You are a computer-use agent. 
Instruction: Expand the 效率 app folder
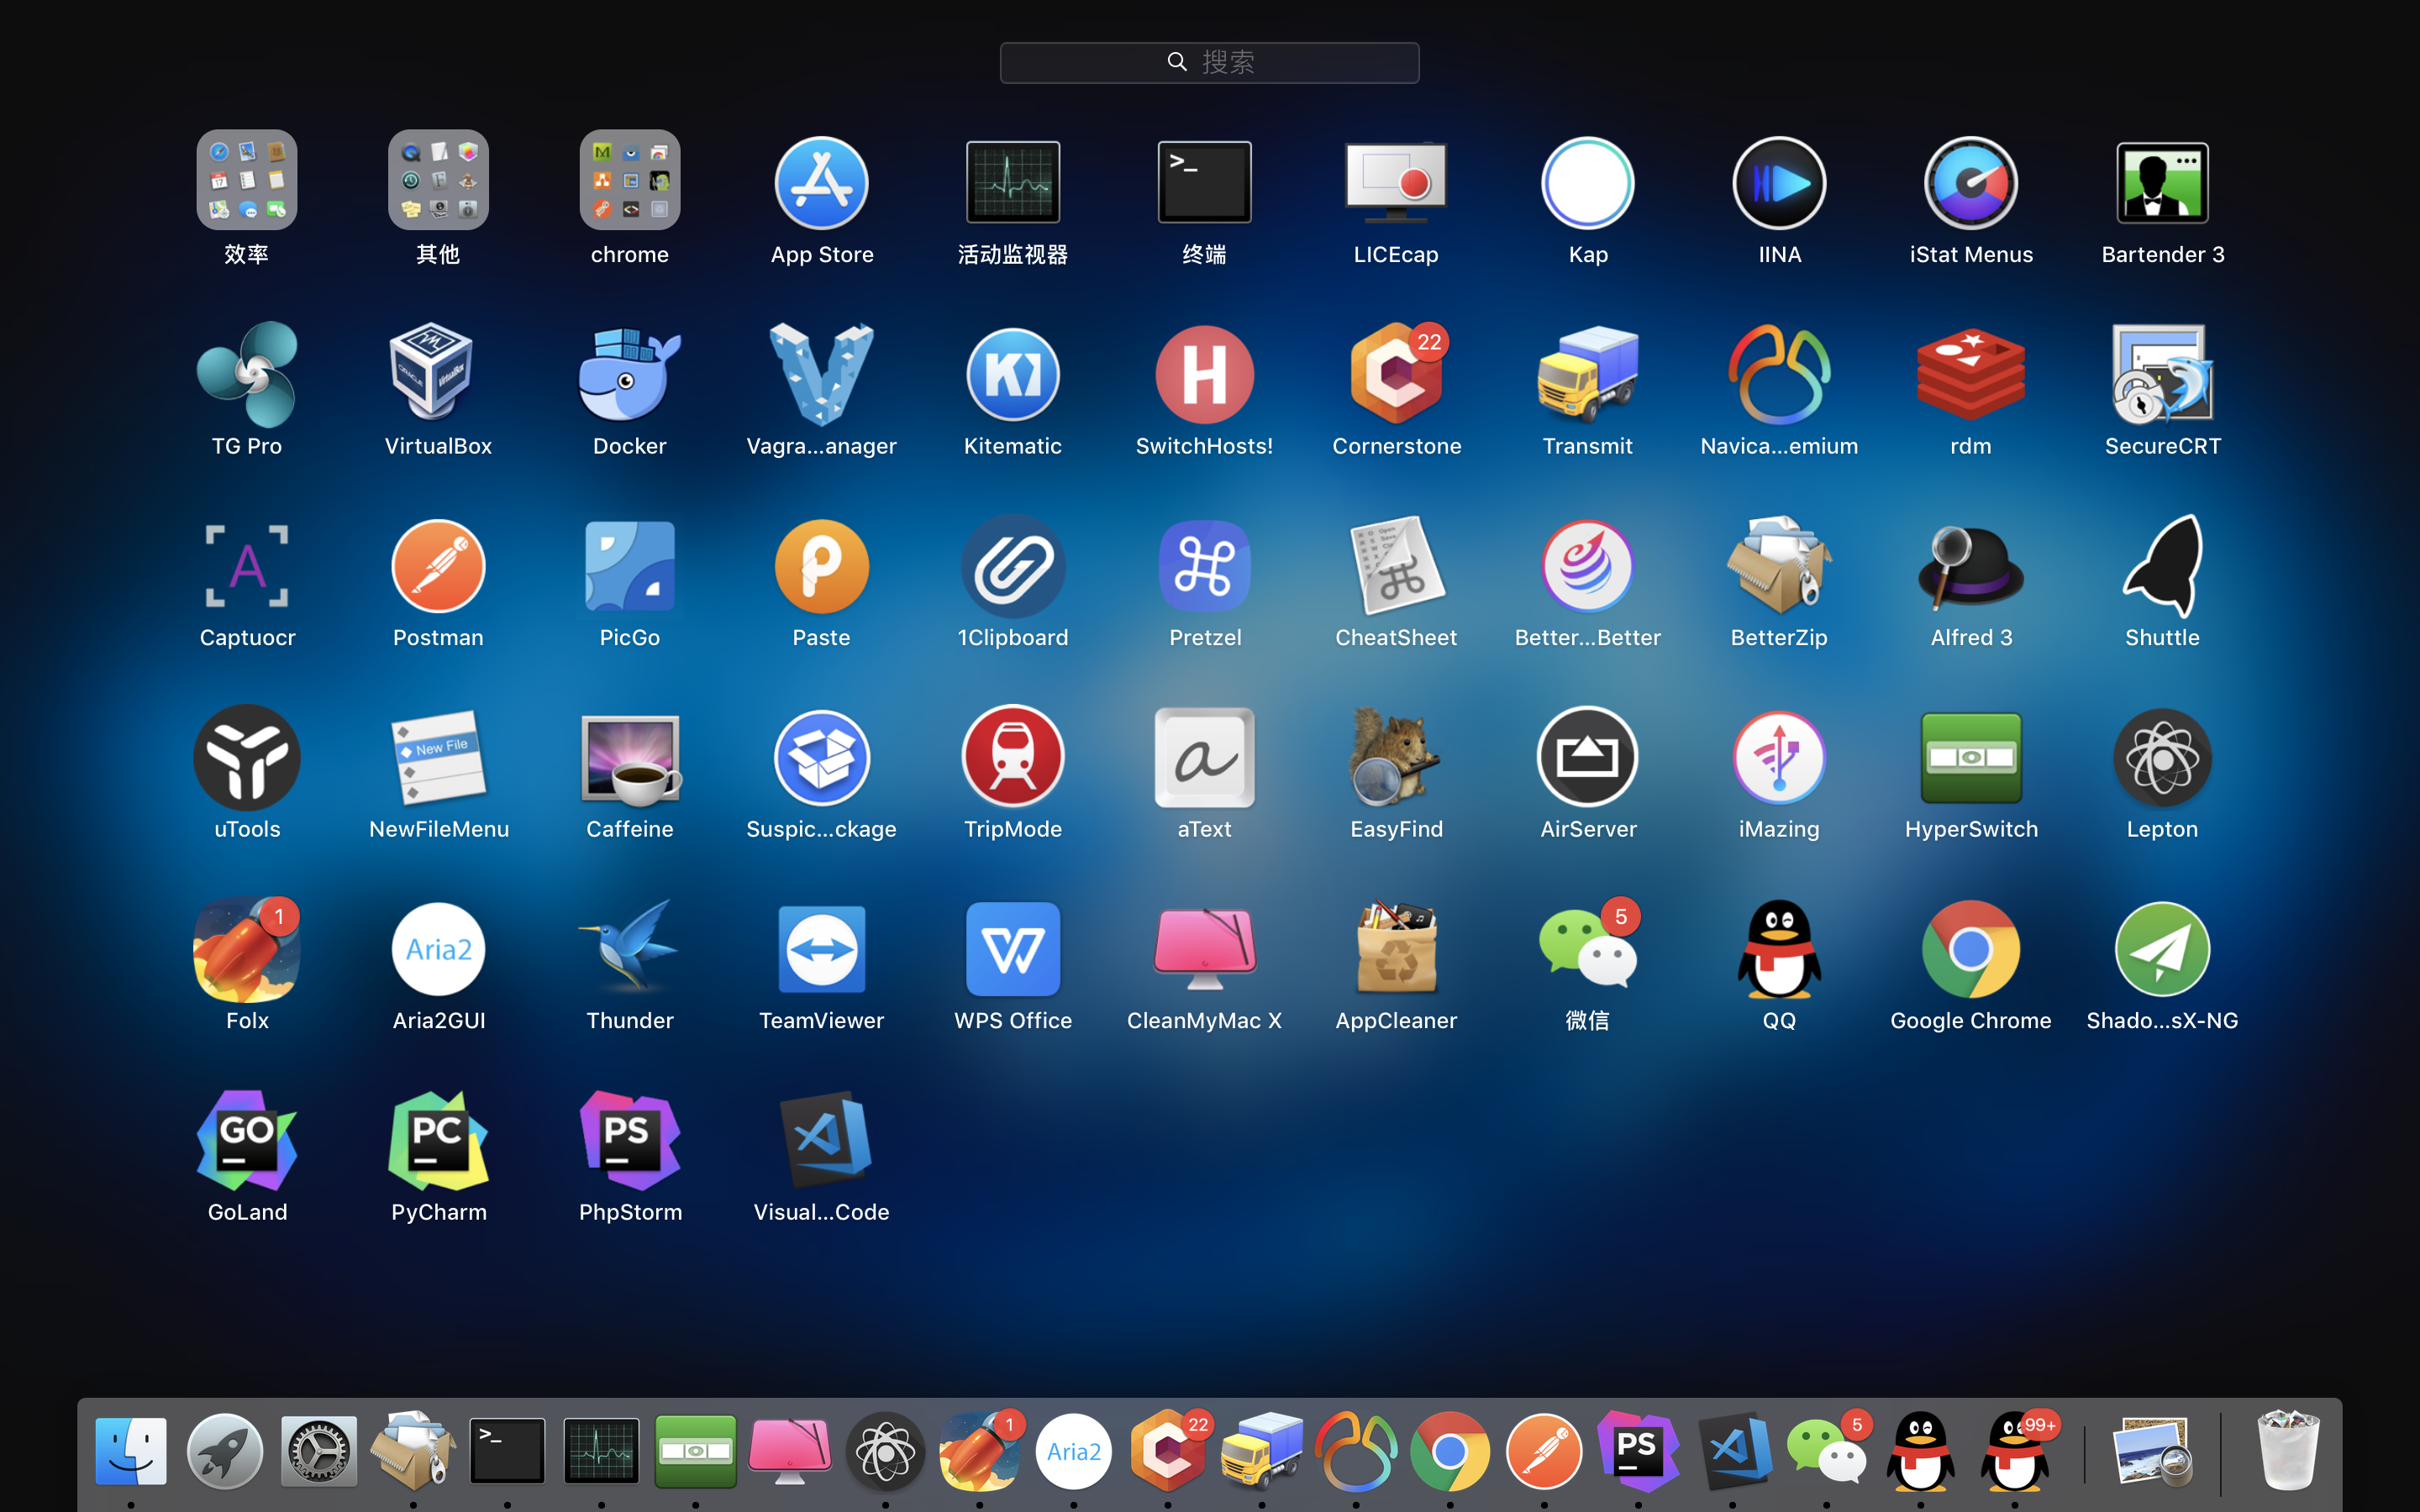247,181
